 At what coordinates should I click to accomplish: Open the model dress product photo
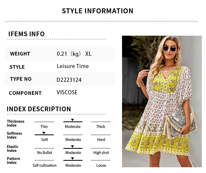162,101
